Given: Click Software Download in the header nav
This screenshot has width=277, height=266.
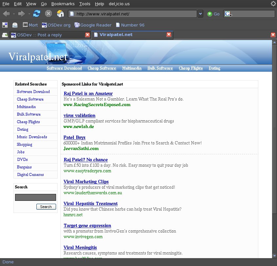Looking at the screenshot, I should coord(64,68).
